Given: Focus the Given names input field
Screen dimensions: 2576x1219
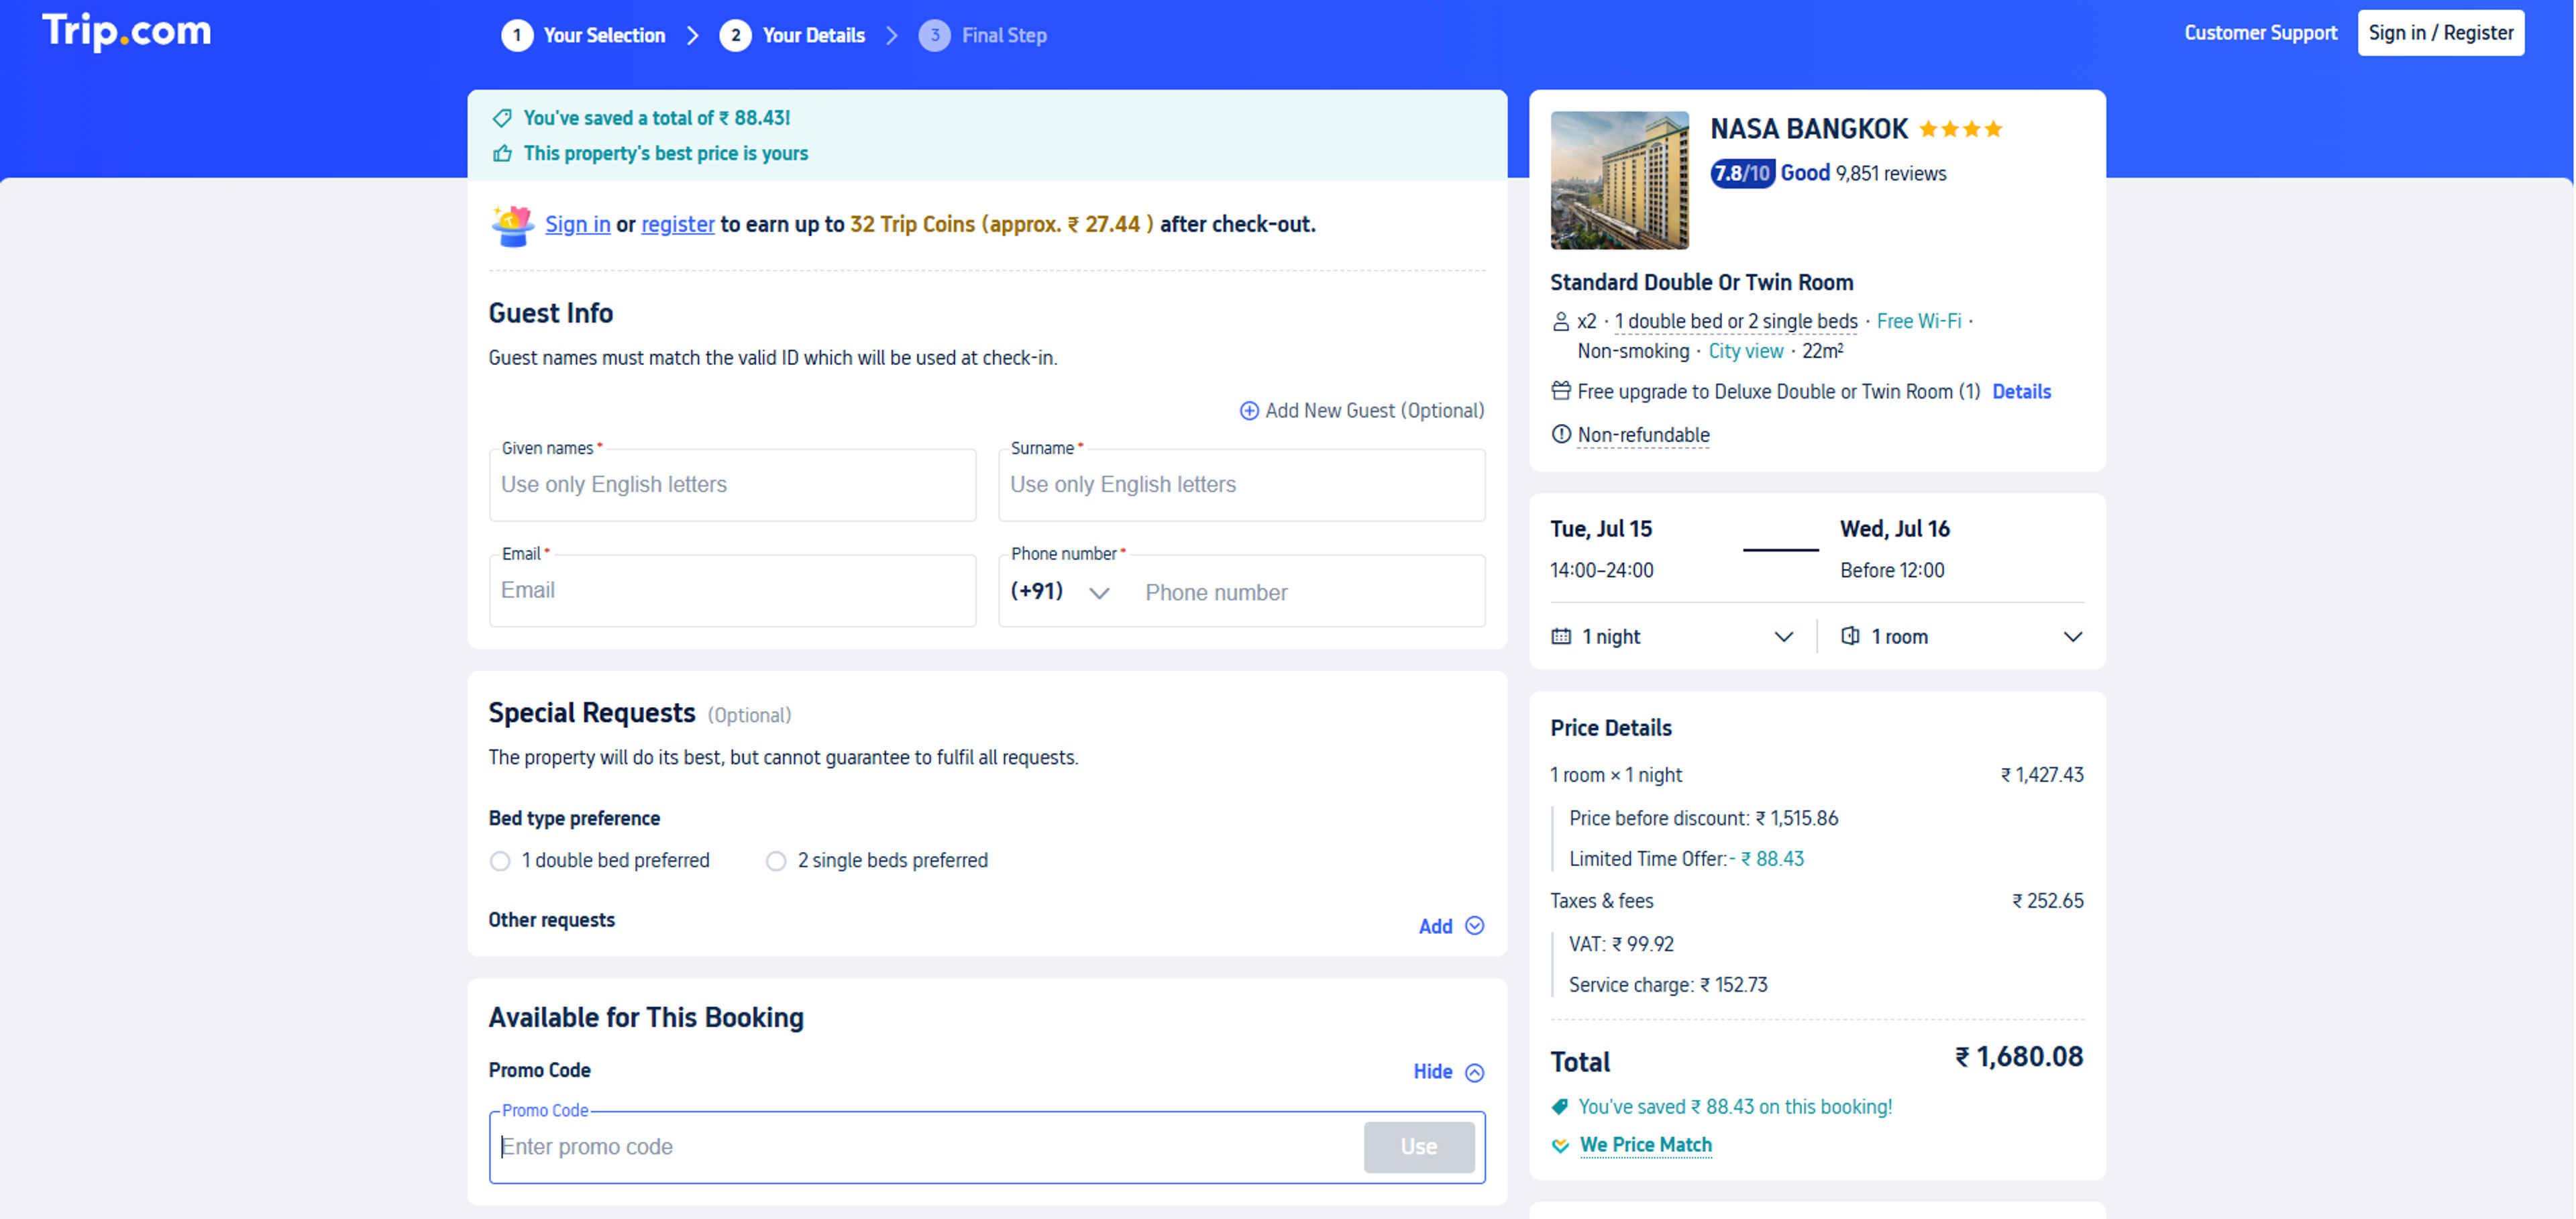Looking at the screenshot, I should coord(732,485).
